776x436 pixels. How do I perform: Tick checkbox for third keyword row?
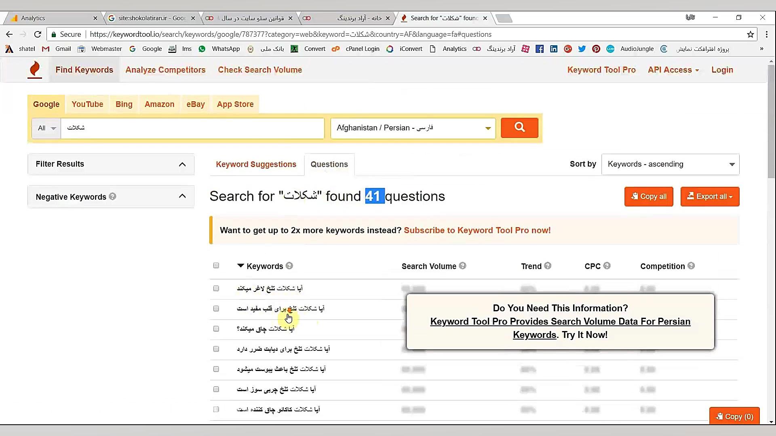tap(216, 329)
